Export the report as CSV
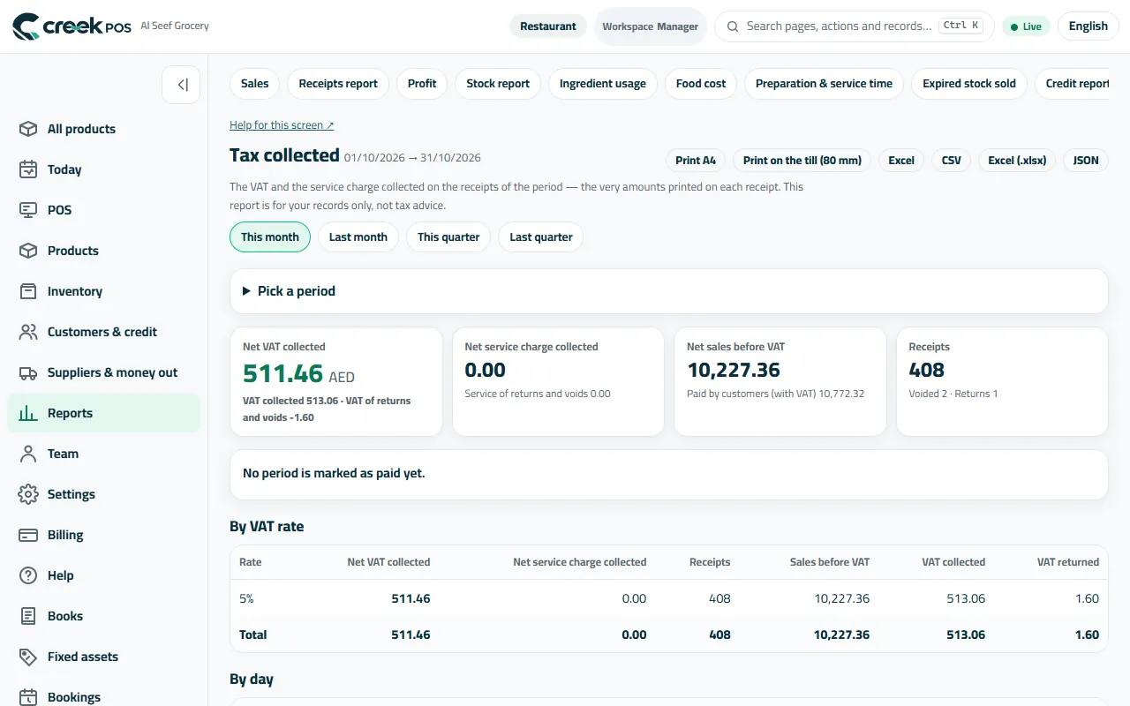1130x706 pixels. point(952,161)
